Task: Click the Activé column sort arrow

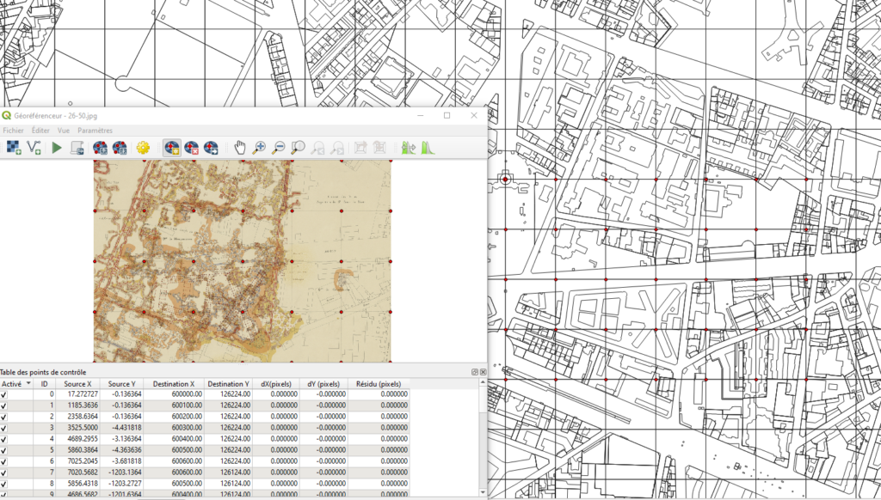Action: point(28,384)
